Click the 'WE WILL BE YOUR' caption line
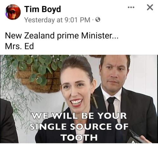Image resolution: width=158 pixels, height=145 pixels. click(x=79, y=116)
